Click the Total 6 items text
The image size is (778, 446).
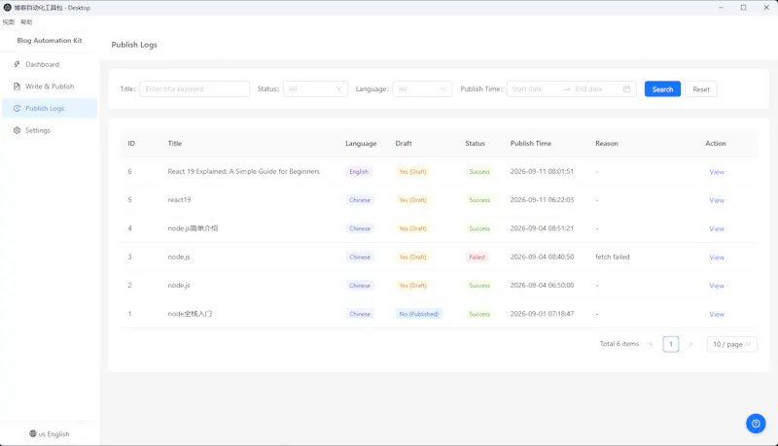(x=619, y=344)
